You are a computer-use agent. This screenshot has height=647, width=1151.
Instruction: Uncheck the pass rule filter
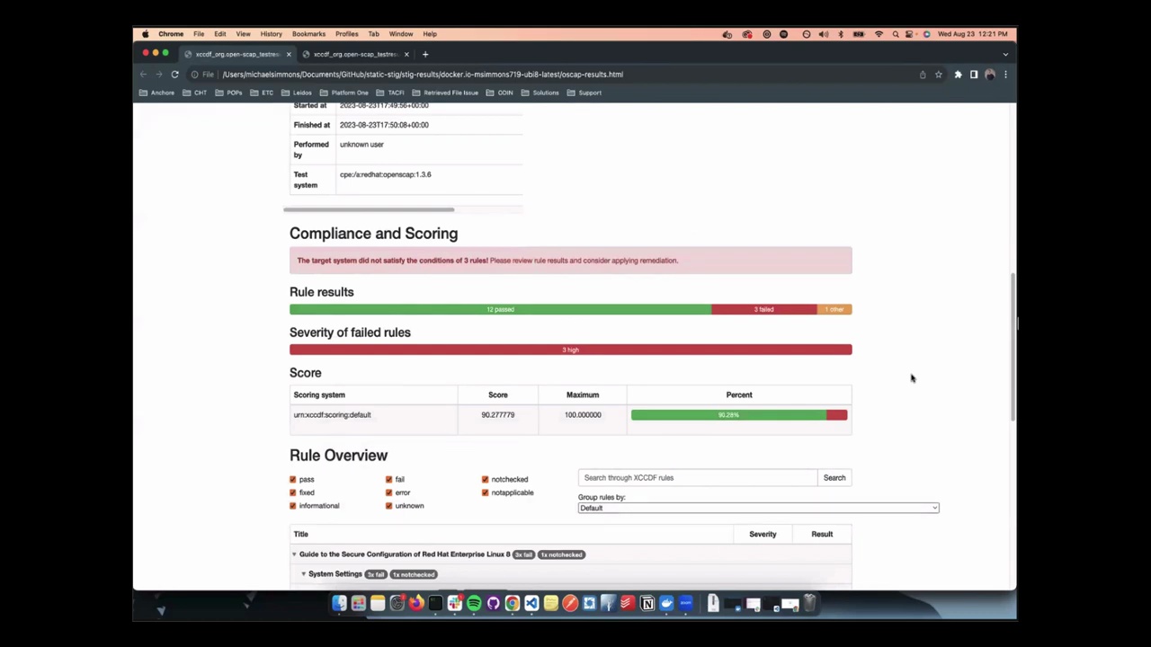click(x=293, y=480)
